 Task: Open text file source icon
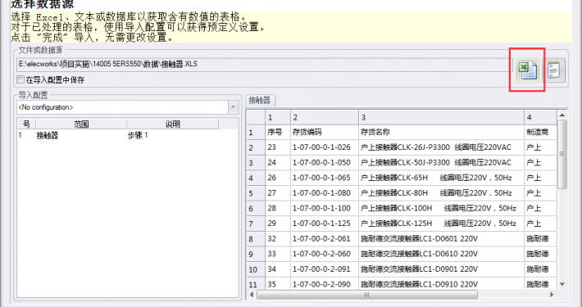coord(554,70)
